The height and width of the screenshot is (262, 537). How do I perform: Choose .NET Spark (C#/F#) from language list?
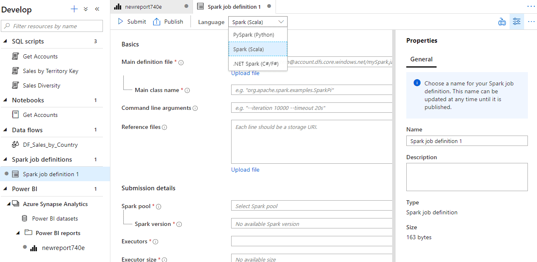258,63
